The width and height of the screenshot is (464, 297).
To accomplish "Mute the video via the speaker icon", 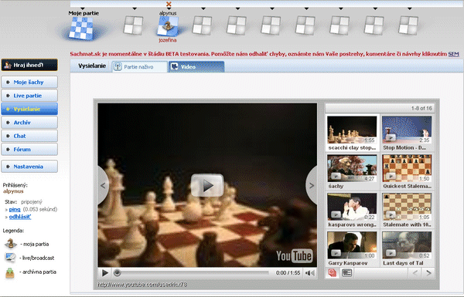I will pyautogui.click(x=310, y=273).
